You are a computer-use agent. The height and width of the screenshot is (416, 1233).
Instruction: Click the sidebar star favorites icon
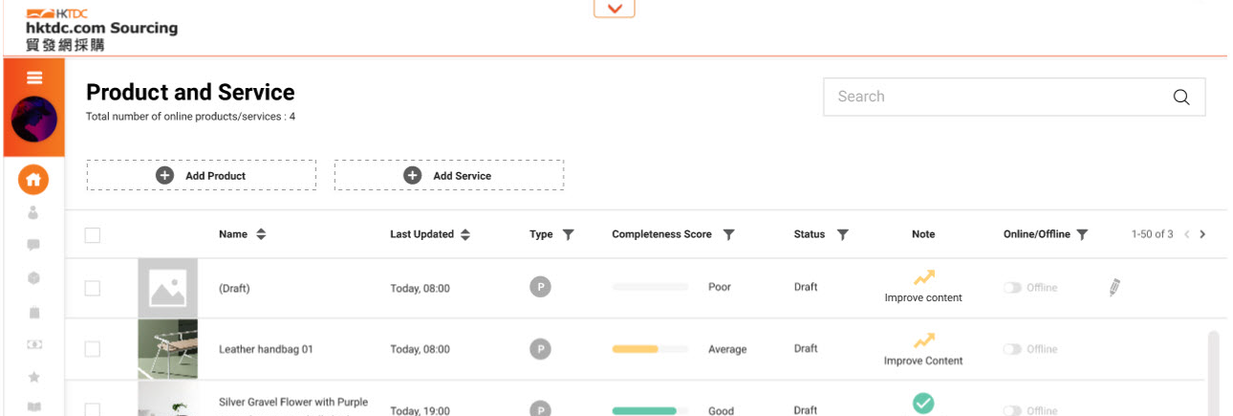[x=33, y=377]
